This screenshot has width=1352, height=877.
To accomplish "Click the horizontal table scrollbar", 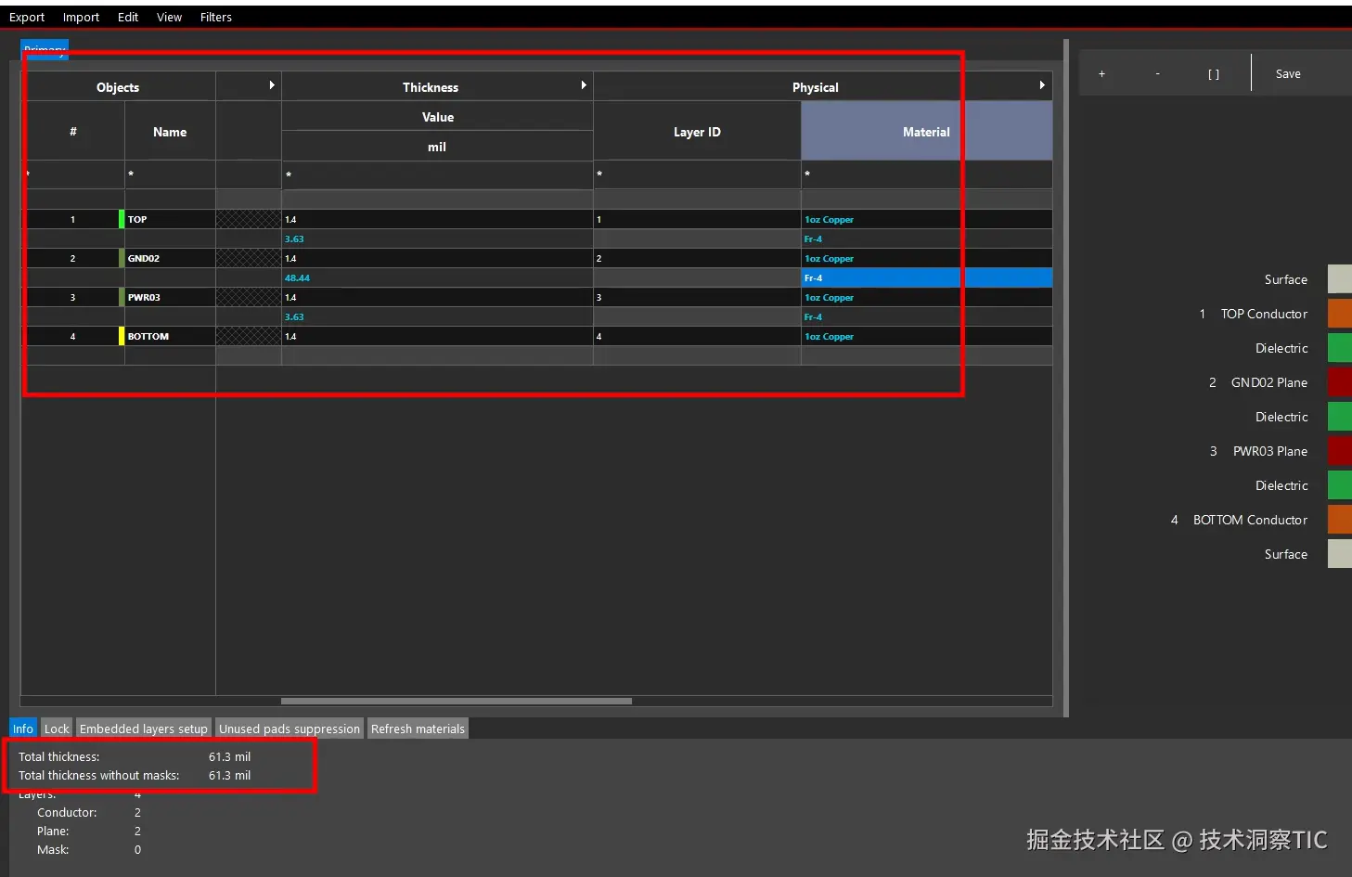I will pyautogui.click(x=457, y=701).
